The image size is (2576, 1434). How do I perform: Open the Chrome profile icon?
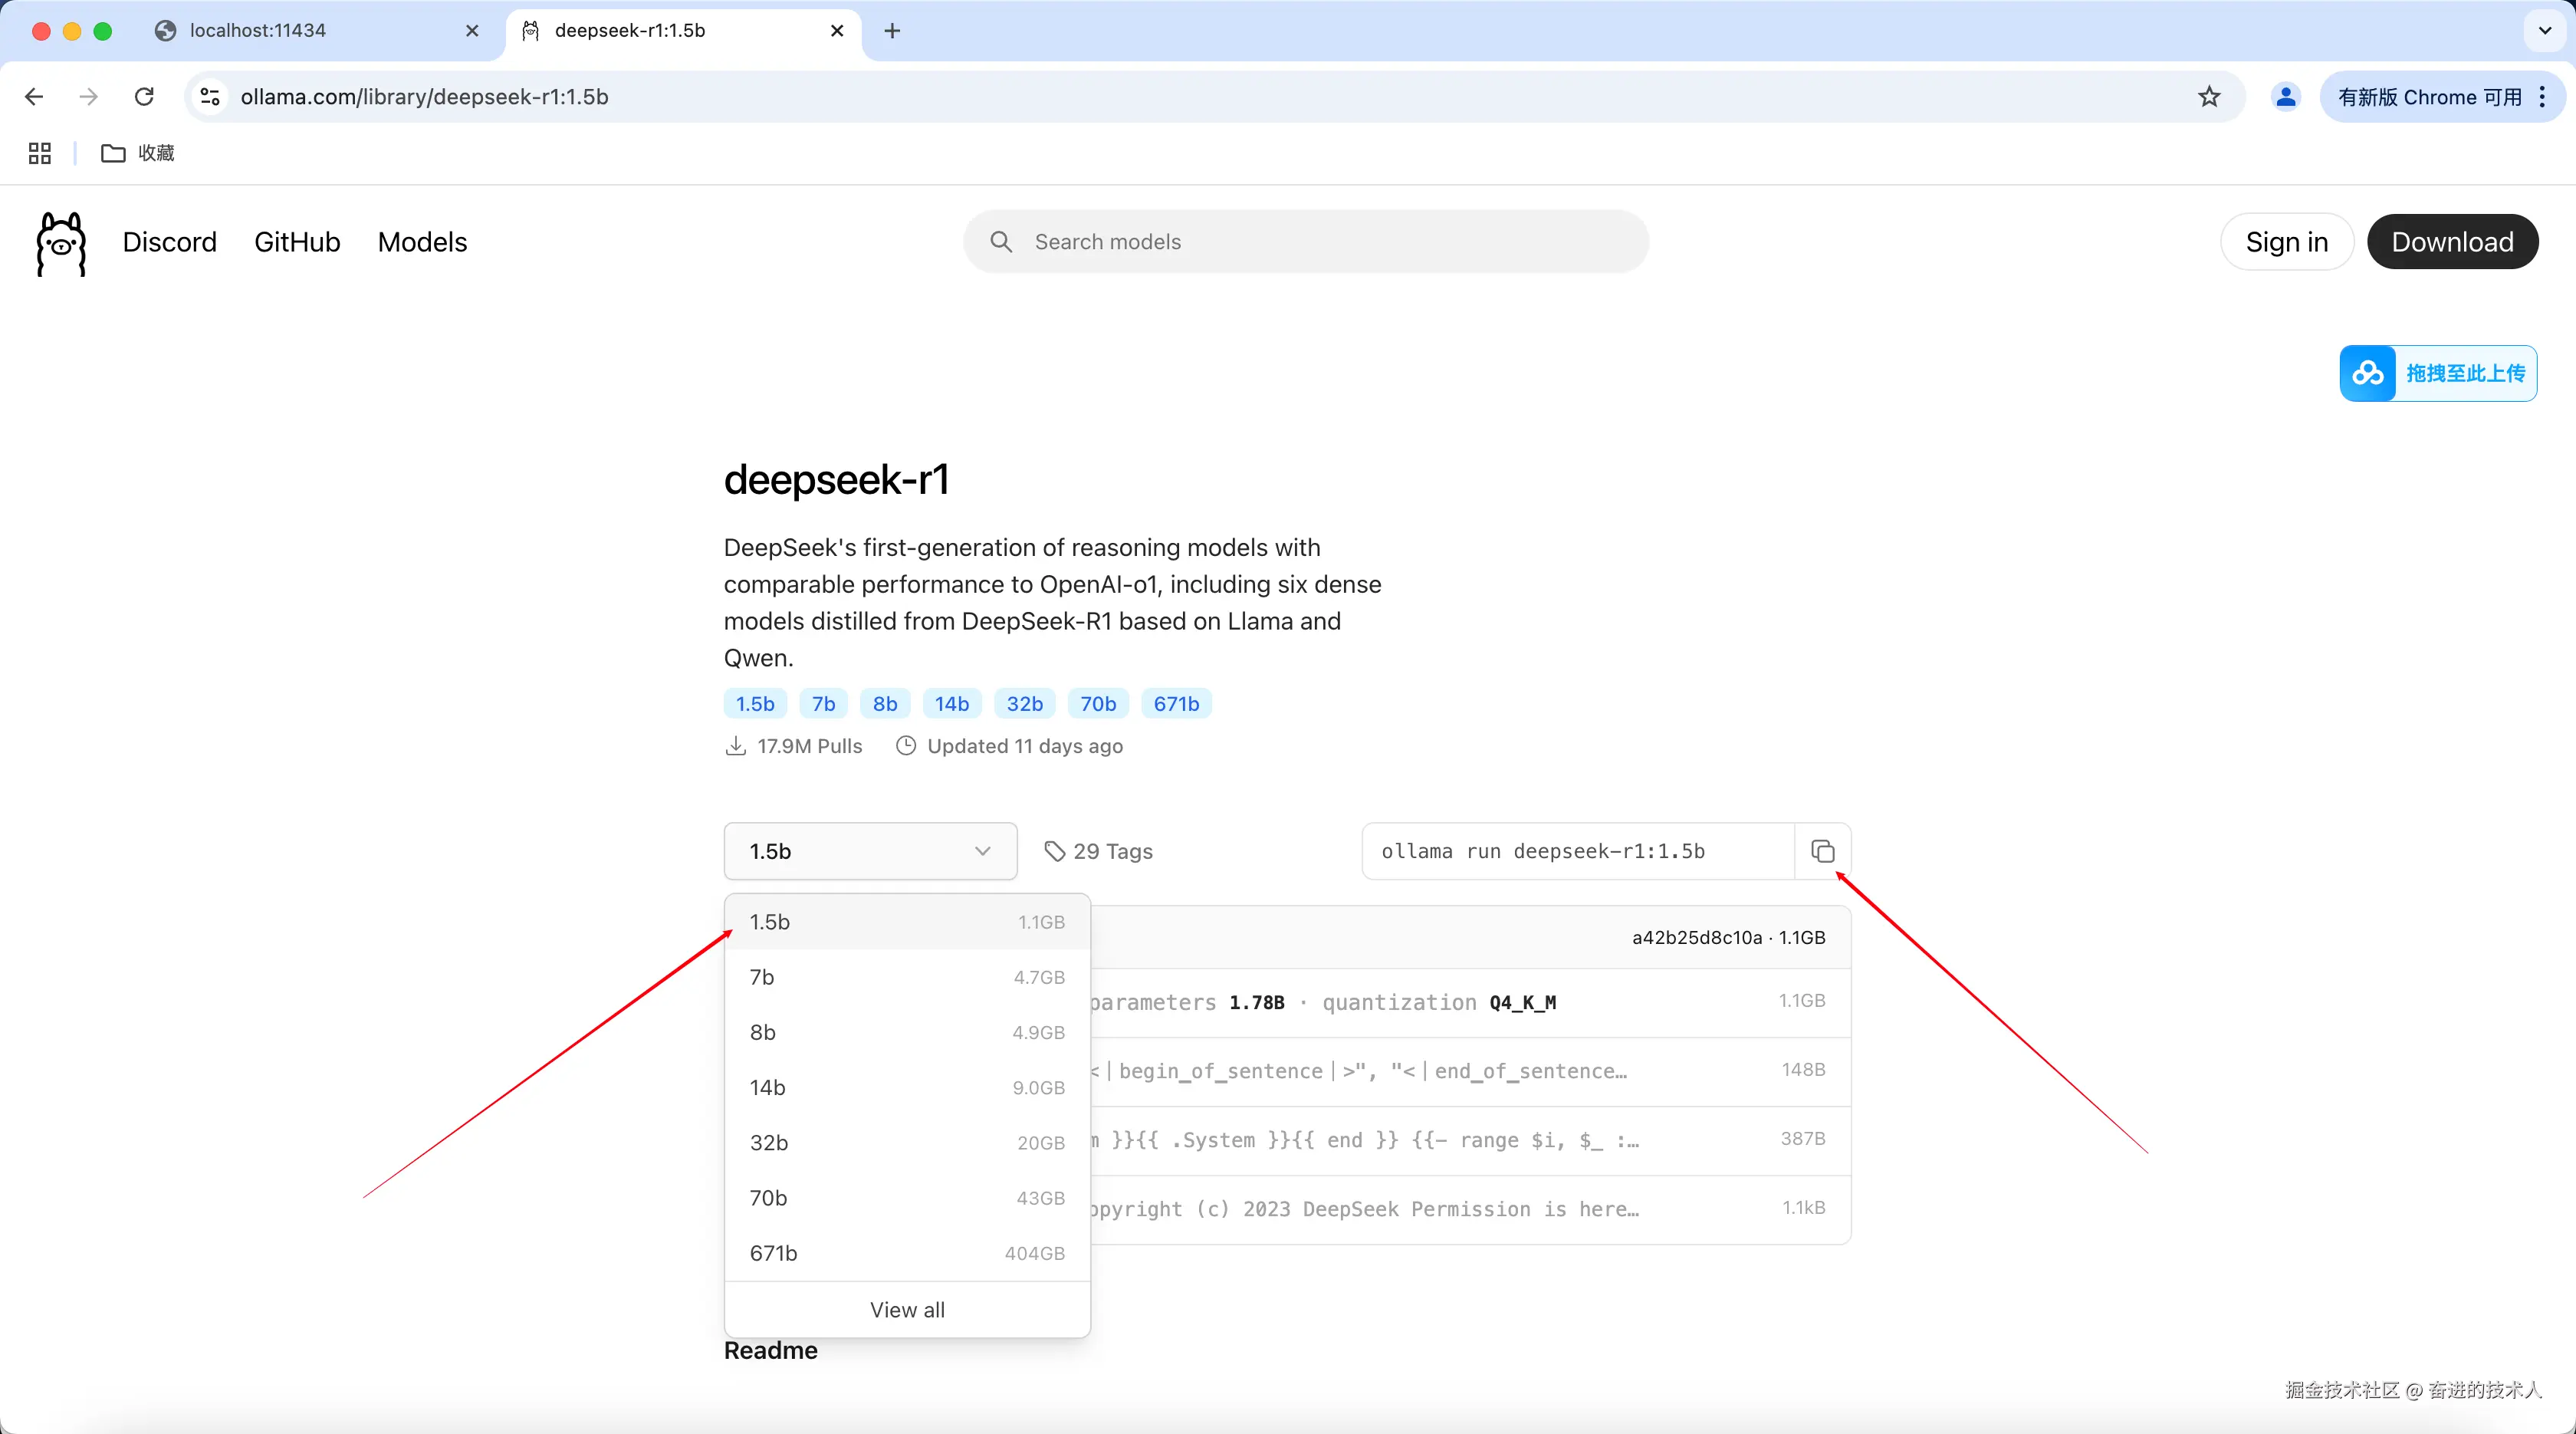coord(2285,97)
